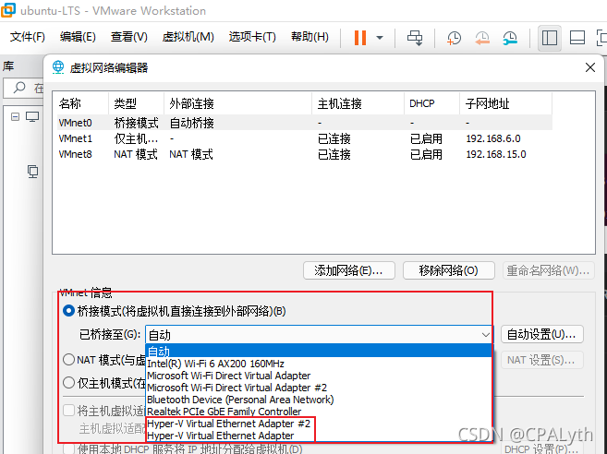
Task: Click the orange Pause virtual machine icon
Action: coord(359,38)
